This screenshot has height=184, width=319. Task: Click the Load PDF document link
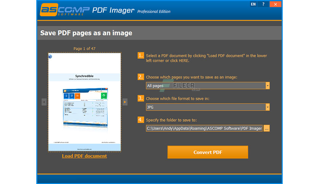click(x=84, y=156)
